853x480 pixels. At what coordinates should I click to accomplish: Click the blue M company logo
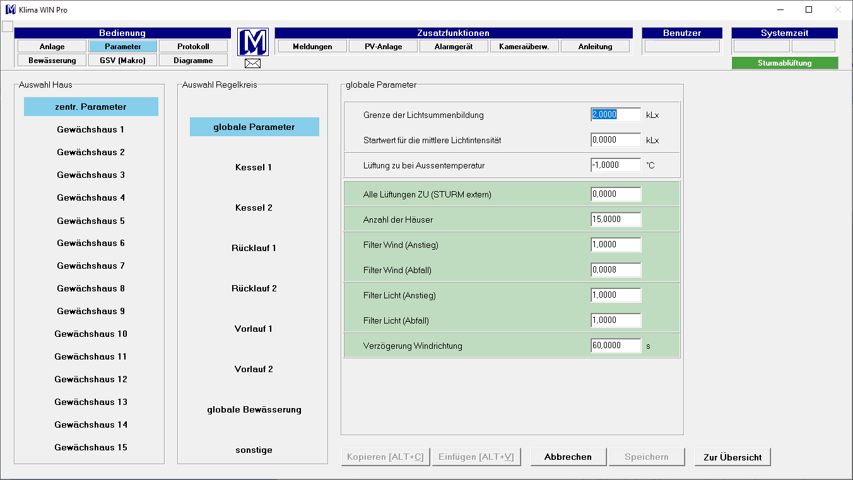(x=252, y=43)
